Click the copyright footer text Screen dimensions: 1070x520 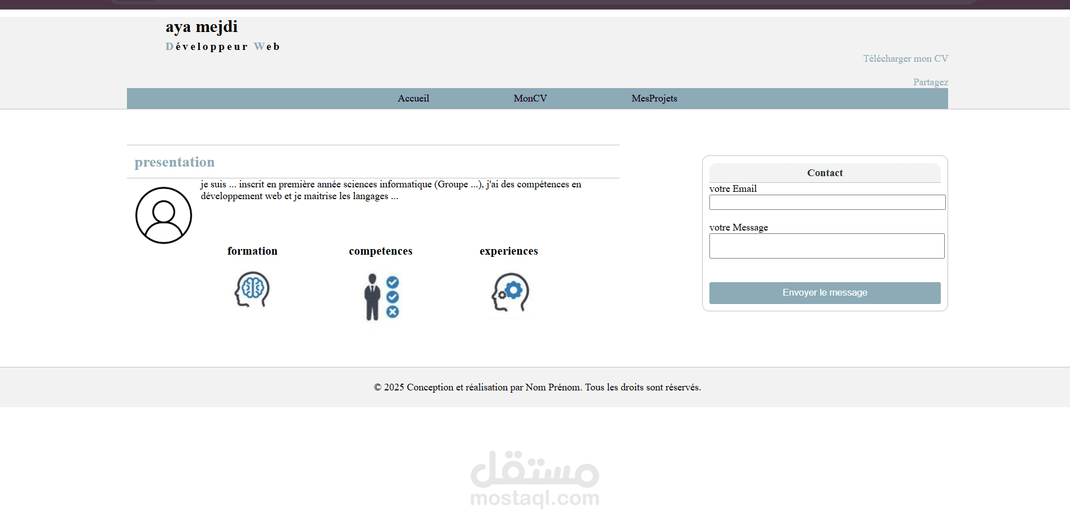pyautogui.click(x=536, y=387)
